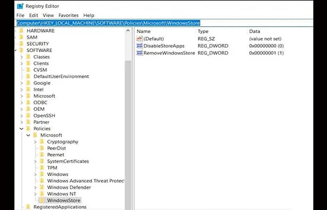Image resolution: width=327 pixels, height=210 pixels.
Task: Expand the Google key
Action: [21, 83]
